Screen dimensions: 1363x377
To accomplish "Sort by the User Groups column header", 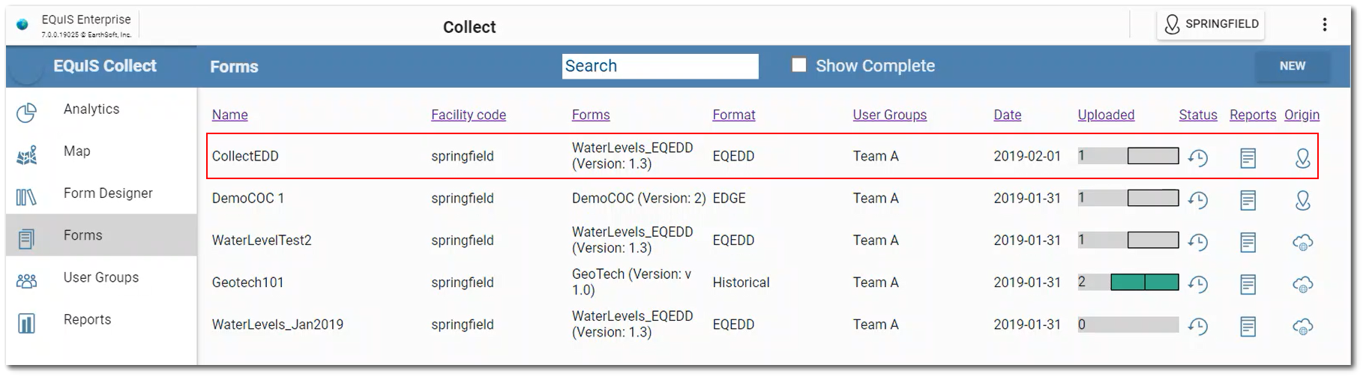I will (890, 115).
